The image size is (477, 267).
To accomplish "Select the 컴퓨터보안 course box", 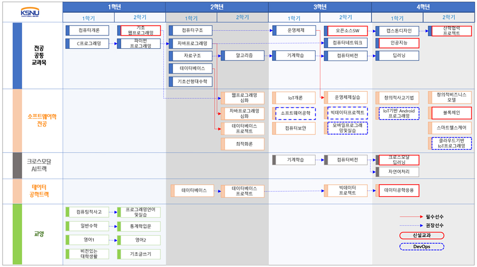I will tap(294, 128).
